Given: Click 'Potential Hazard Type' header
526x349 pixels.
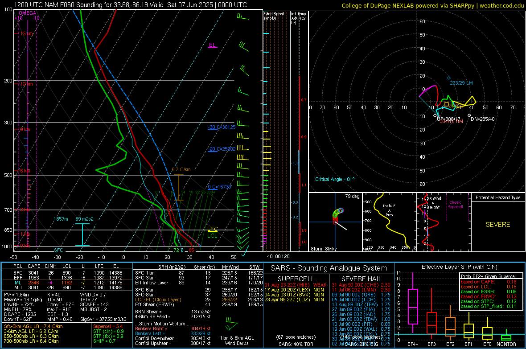Looking at the screenshot, I should (x=498, y=197).
